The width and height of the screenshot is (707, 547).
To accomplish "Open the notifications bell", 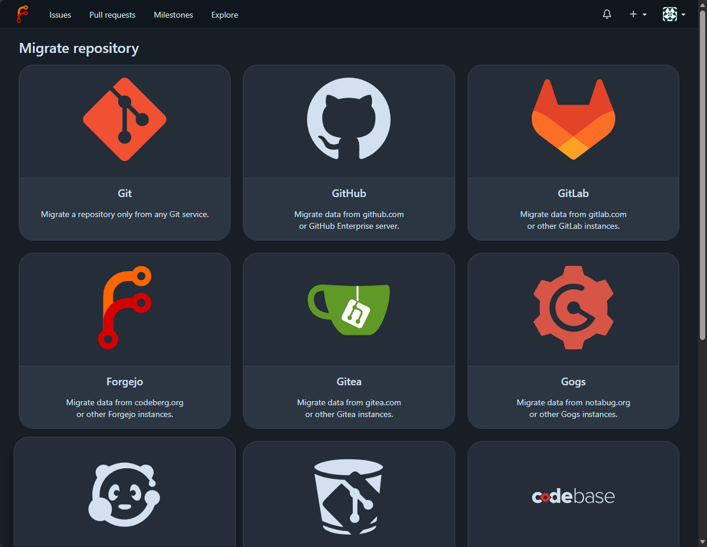I will coord(607,14).
